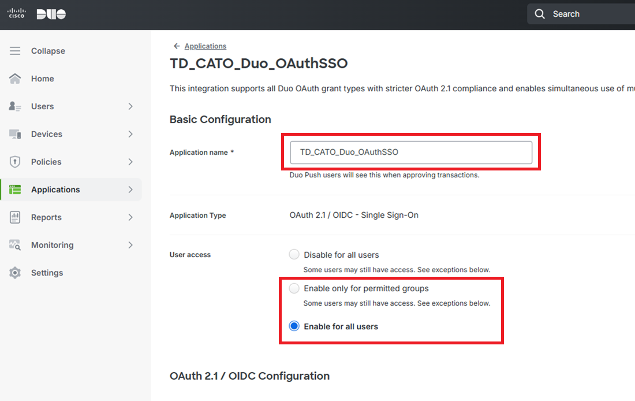Image resolution: width=635 pixels, height=401 pixels.
Task: Select Enable only for permitted groups
Action: pos(294,288)
